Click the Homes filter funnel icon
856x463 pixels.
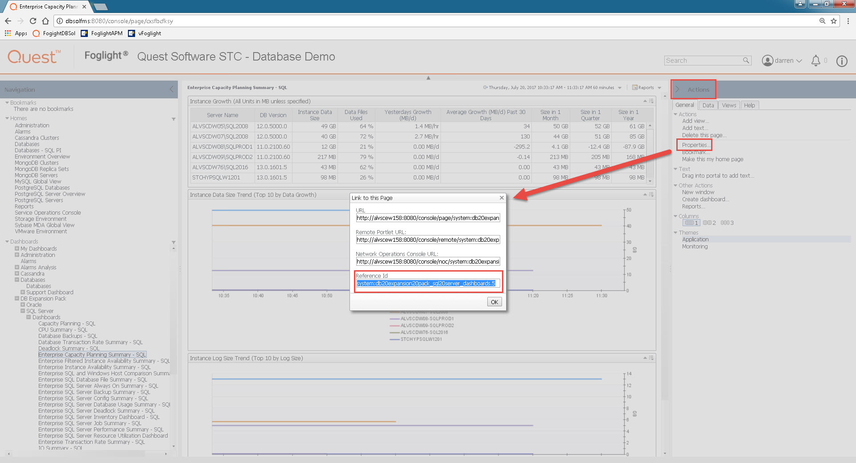[x=173, y=119]
